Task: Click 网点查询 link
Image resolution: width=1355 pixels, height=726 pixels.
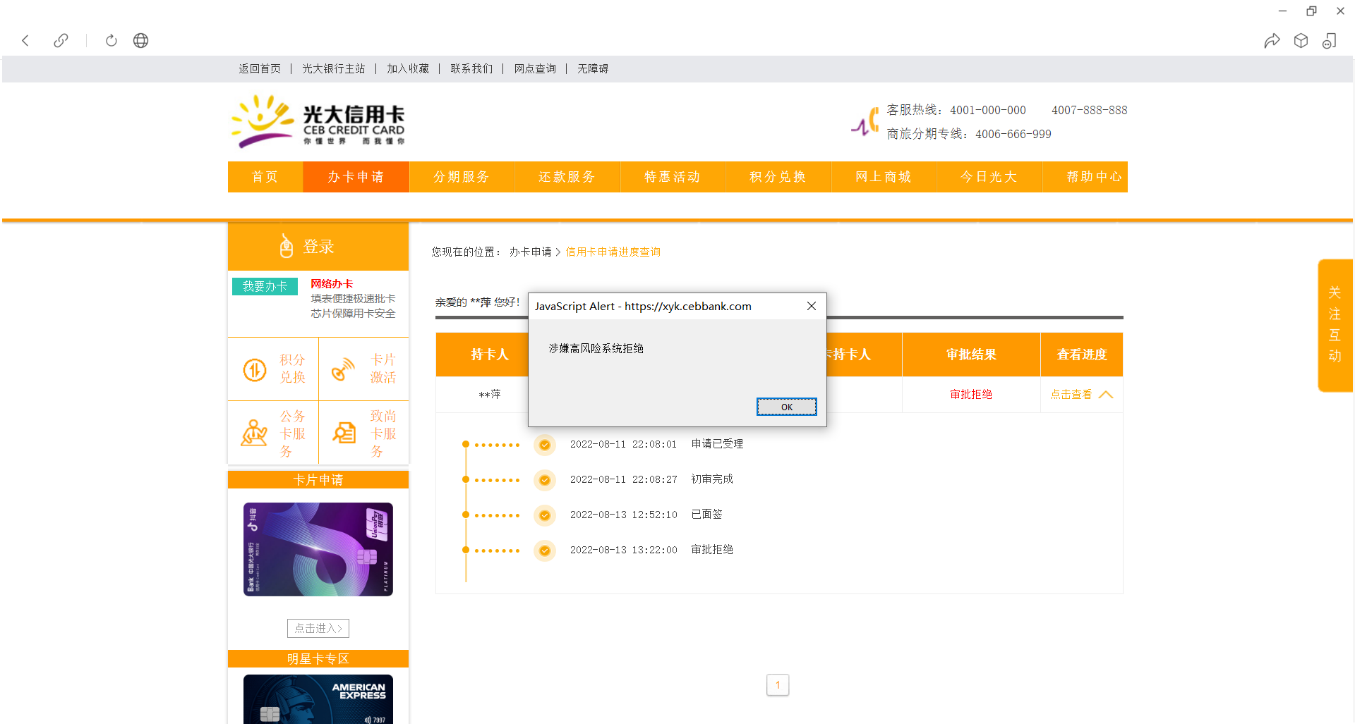Action: (x=535, y=68)
